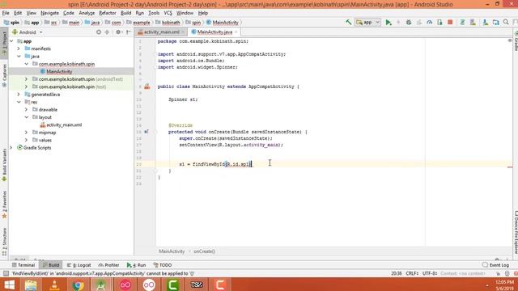Viewport: 518px width, 291px height.
Task: Open the Run tool window
Action: pos(136,265)
